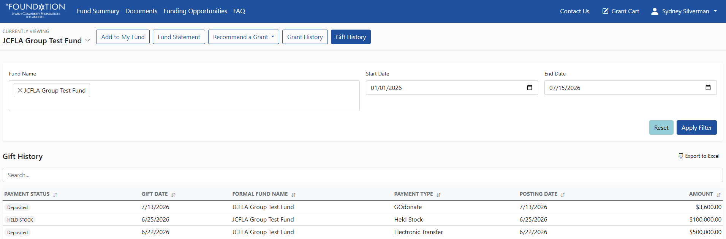This screenshot has height=239, width=726.
Task: Sort by Payment Type column arrows
Action: (438, 195)
